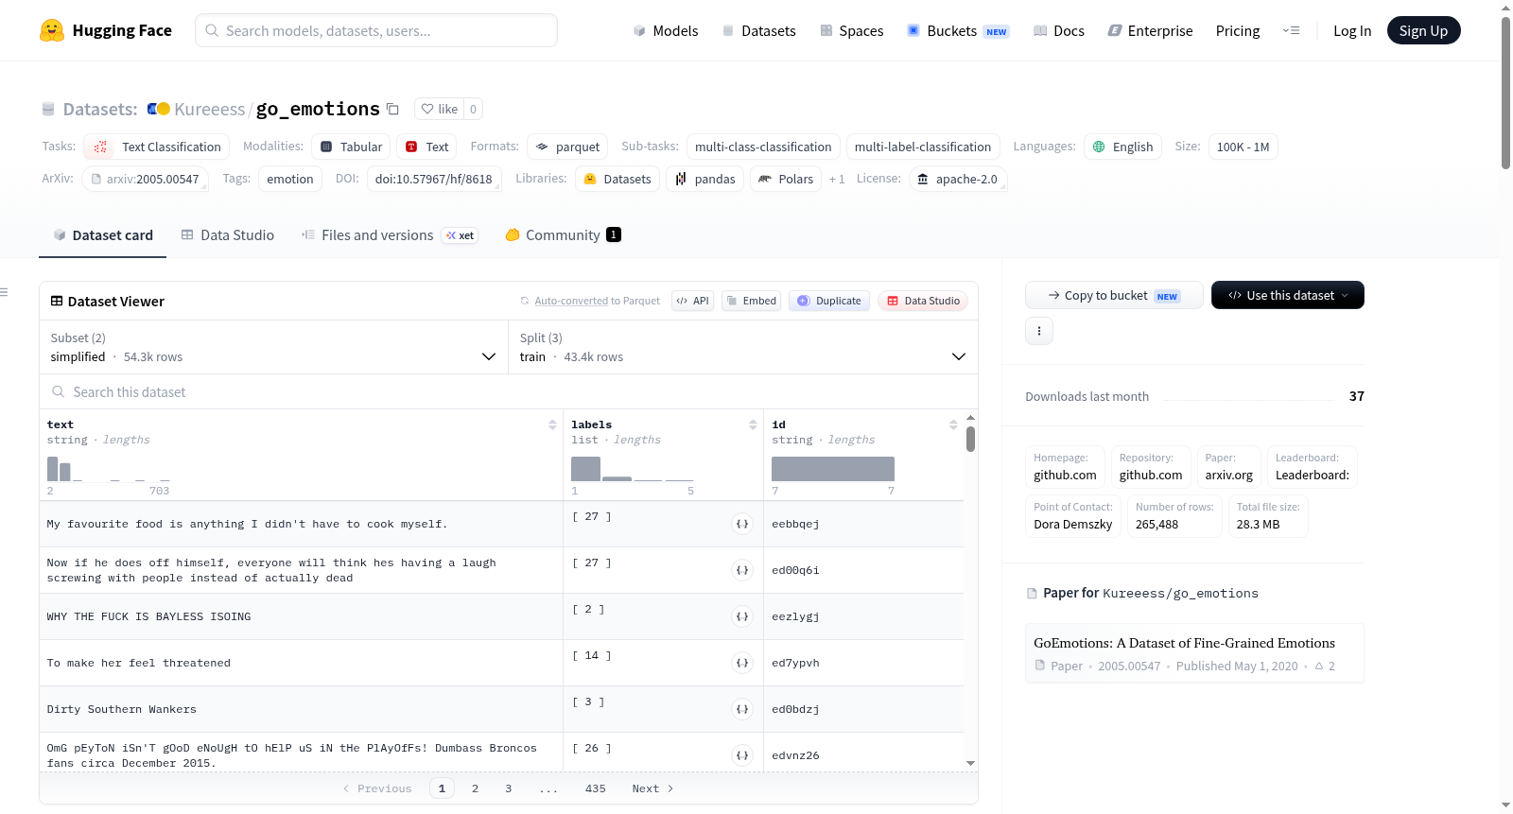The width and height of the screenshot is (1513, 814).
Task: Jump to page 435 of the viewer
Action: coord(596,788)
